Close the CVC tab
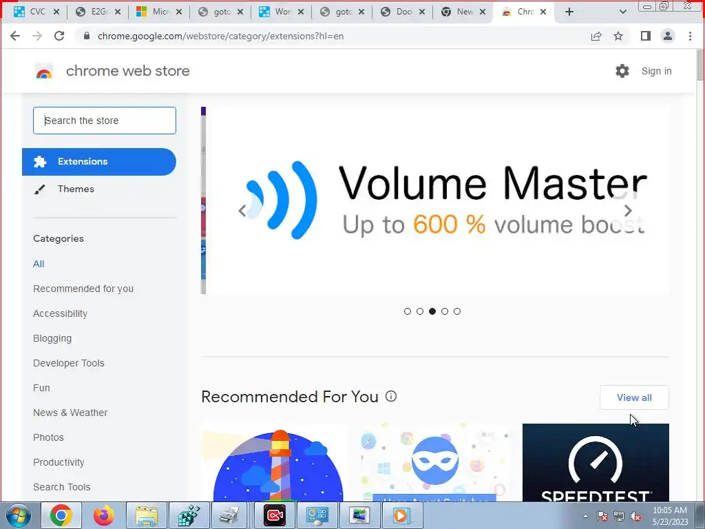The image size is (705, 529). [56, 12]
